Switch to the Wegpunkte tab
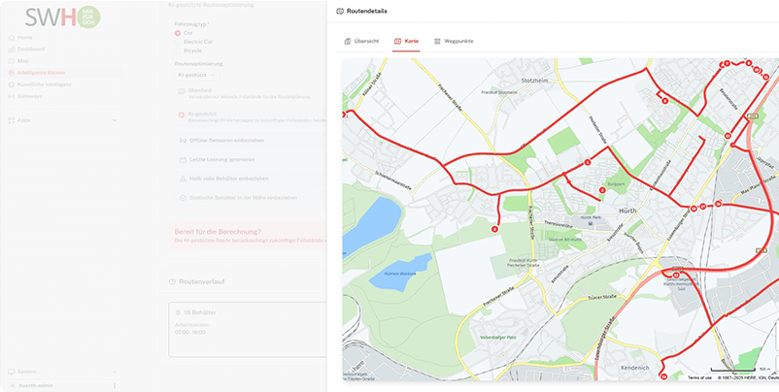The width and height of the screenshot is (779, 392). coord(452,42)
